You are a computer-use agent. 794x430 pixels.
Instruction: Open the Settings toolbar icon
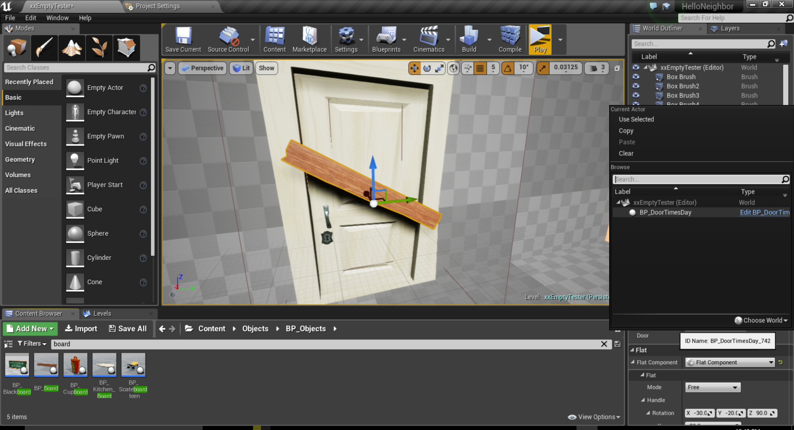pos(346,40)
